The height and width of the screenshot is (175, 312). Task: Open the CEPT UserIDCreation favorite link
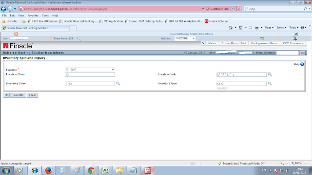(42, 21)
